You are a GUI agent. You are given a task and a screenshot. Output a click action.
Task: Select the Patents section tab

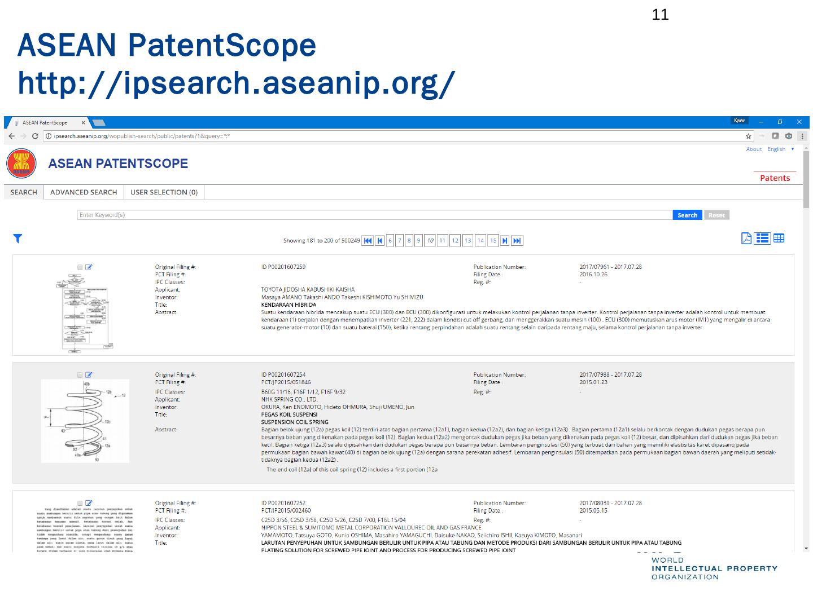[x=775, y=178]
